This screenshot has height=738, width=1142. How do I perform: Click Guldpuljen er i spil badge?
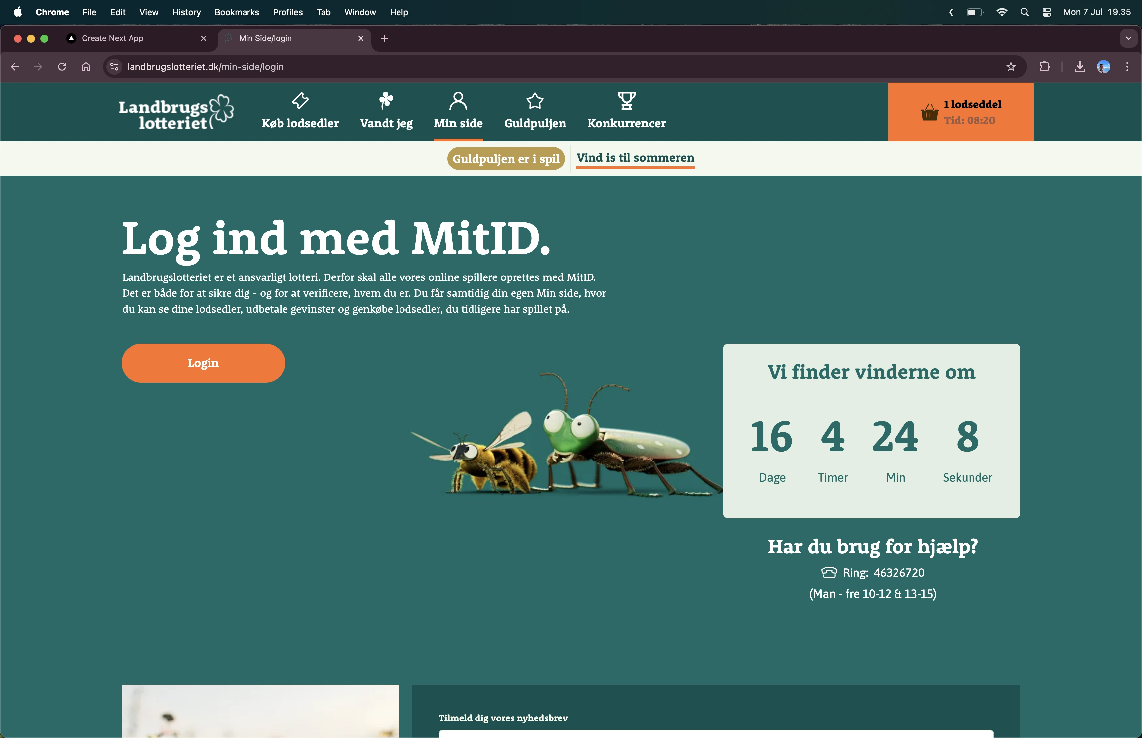[x=506, y=159]
